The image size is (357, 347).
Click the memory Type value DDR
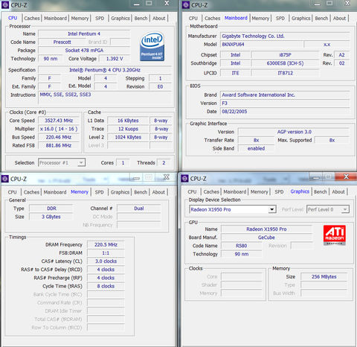[x=51, y=208]
